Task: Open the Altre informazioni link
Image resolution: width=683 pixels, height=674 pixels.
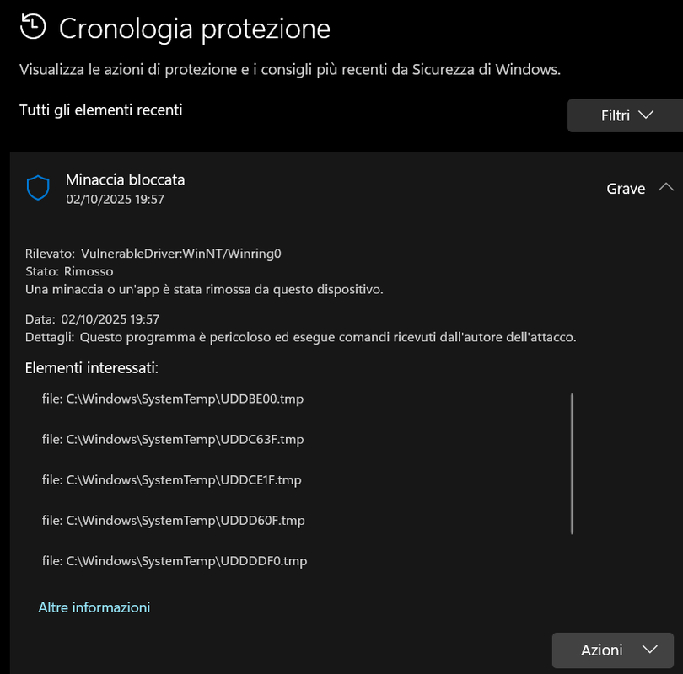Action: (94, 607)
